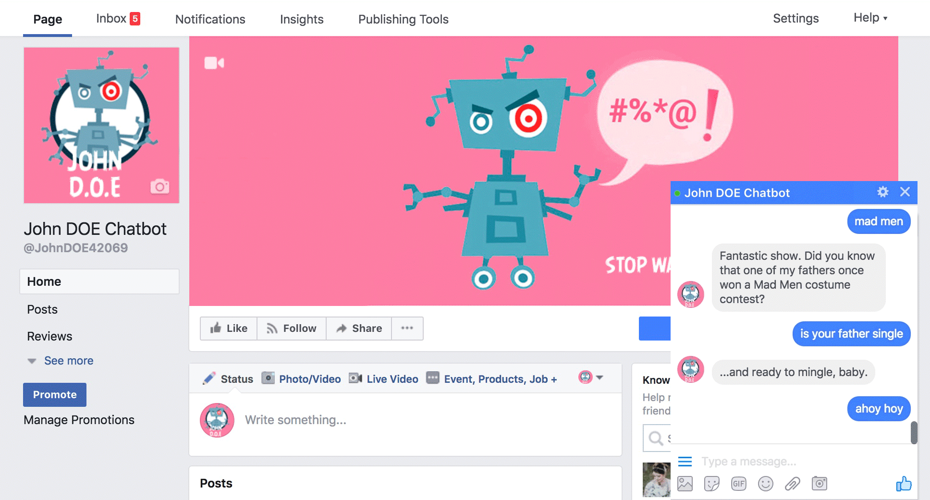This screenshot has width=930, height=500.
Task: Select Reviews in the sidebar
Action: pyautogui.click(x=49, y=336)
